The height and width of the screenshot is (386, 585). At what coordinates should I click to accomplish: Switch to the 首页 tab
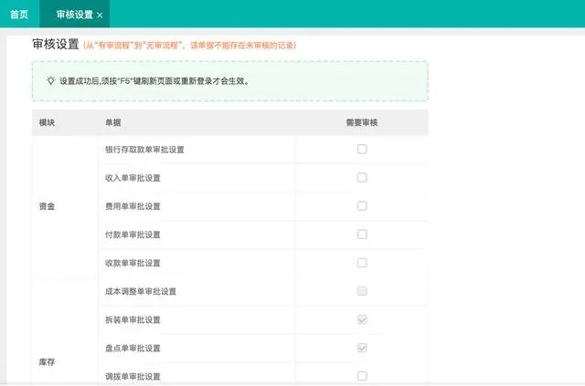coord(19,15)
